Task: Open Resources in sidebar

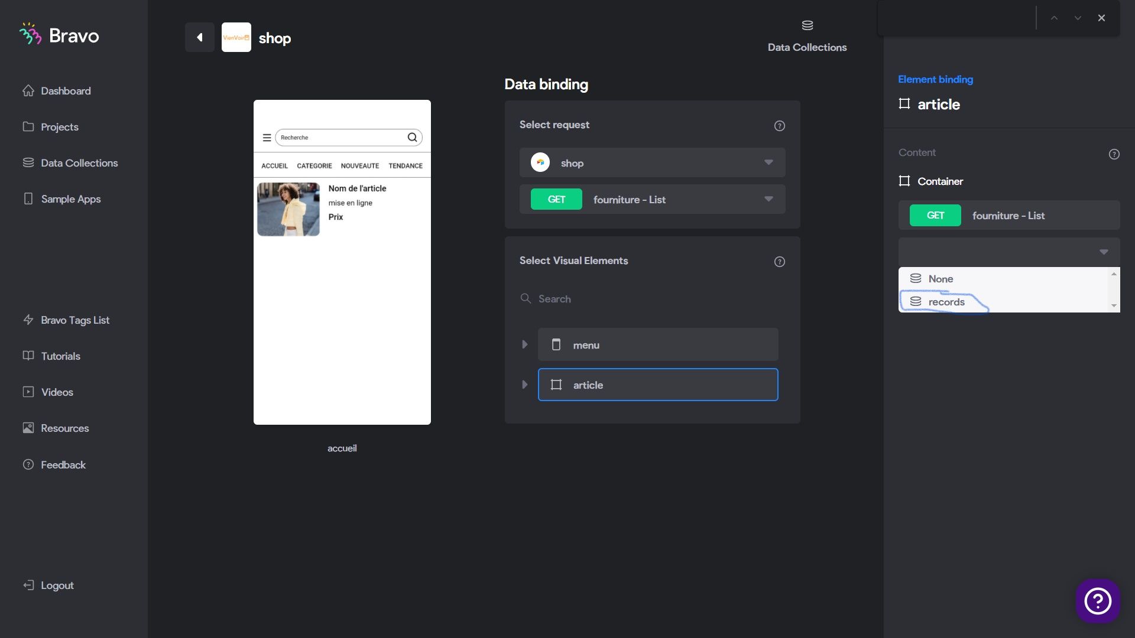Action: (x=56, y=428)
